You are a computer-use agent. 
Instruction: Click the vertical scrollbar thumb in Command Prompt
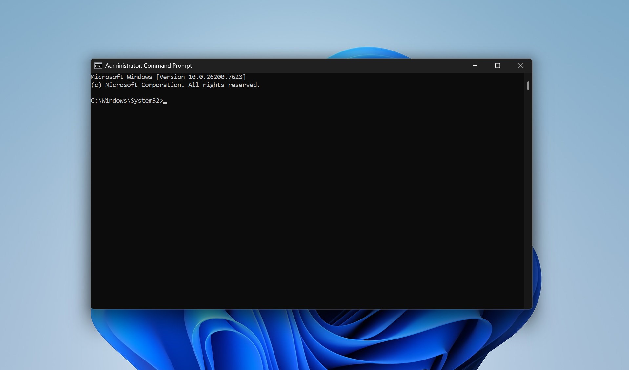click(x=528, y=86)
